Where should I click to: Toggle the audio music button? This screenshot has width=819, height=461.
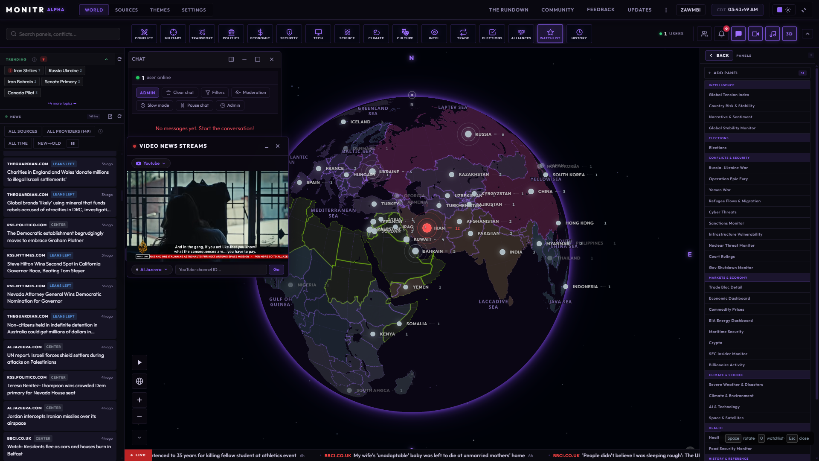773,34
